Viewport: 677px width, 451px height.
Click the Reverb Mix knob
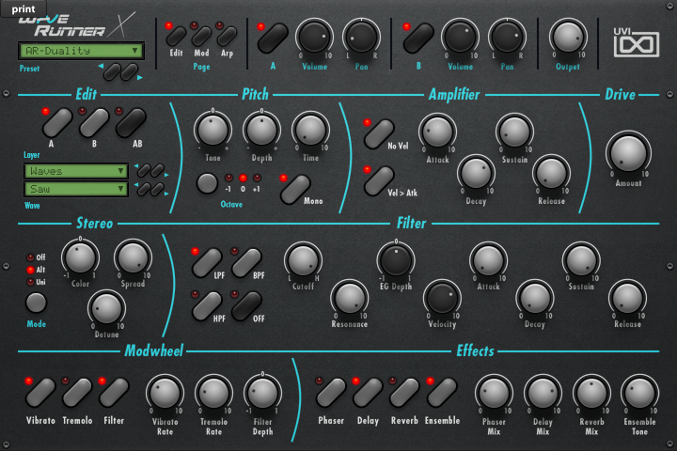pos(591,394)
